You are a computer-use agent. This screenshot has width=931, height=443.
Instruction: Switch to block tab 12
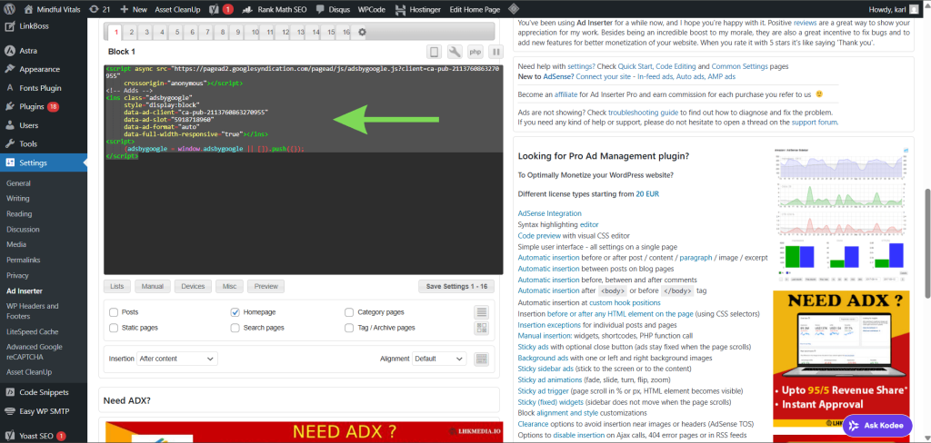(x=285, y=32)
